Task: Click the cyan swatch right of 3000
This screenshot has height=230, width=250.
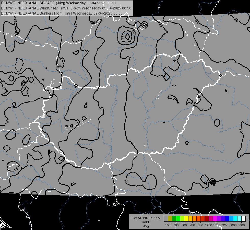Action: (x=235, y=219)
